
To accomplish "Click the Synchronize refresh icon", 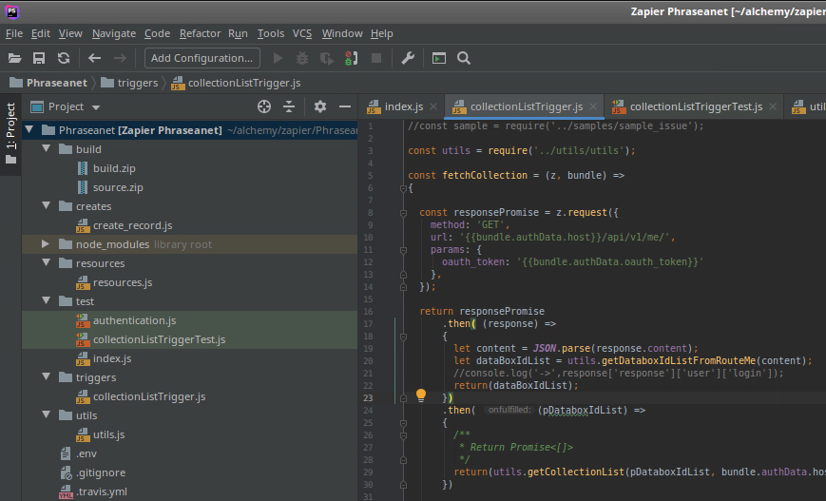I will coord(64,58).
